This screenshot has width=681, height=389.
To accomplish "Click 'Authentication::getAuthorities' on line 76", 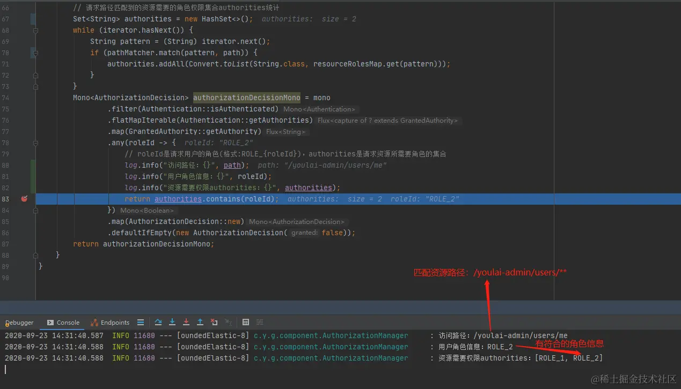I will 245,120.
